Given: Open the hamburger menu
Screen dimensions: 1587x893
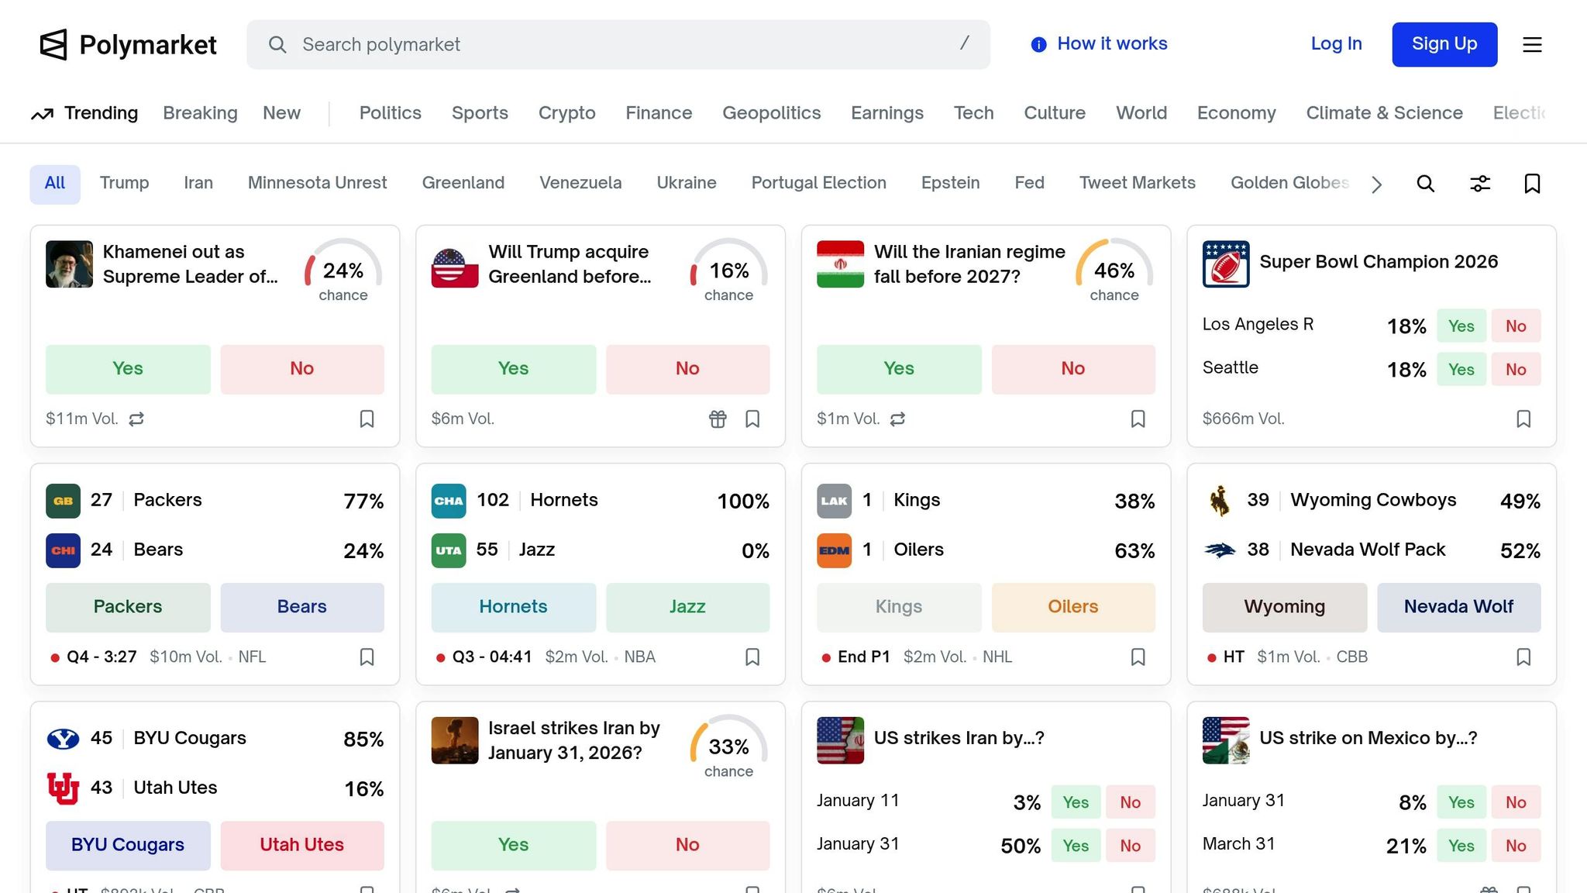Looking at the screenshot, I should (1532, 45).
